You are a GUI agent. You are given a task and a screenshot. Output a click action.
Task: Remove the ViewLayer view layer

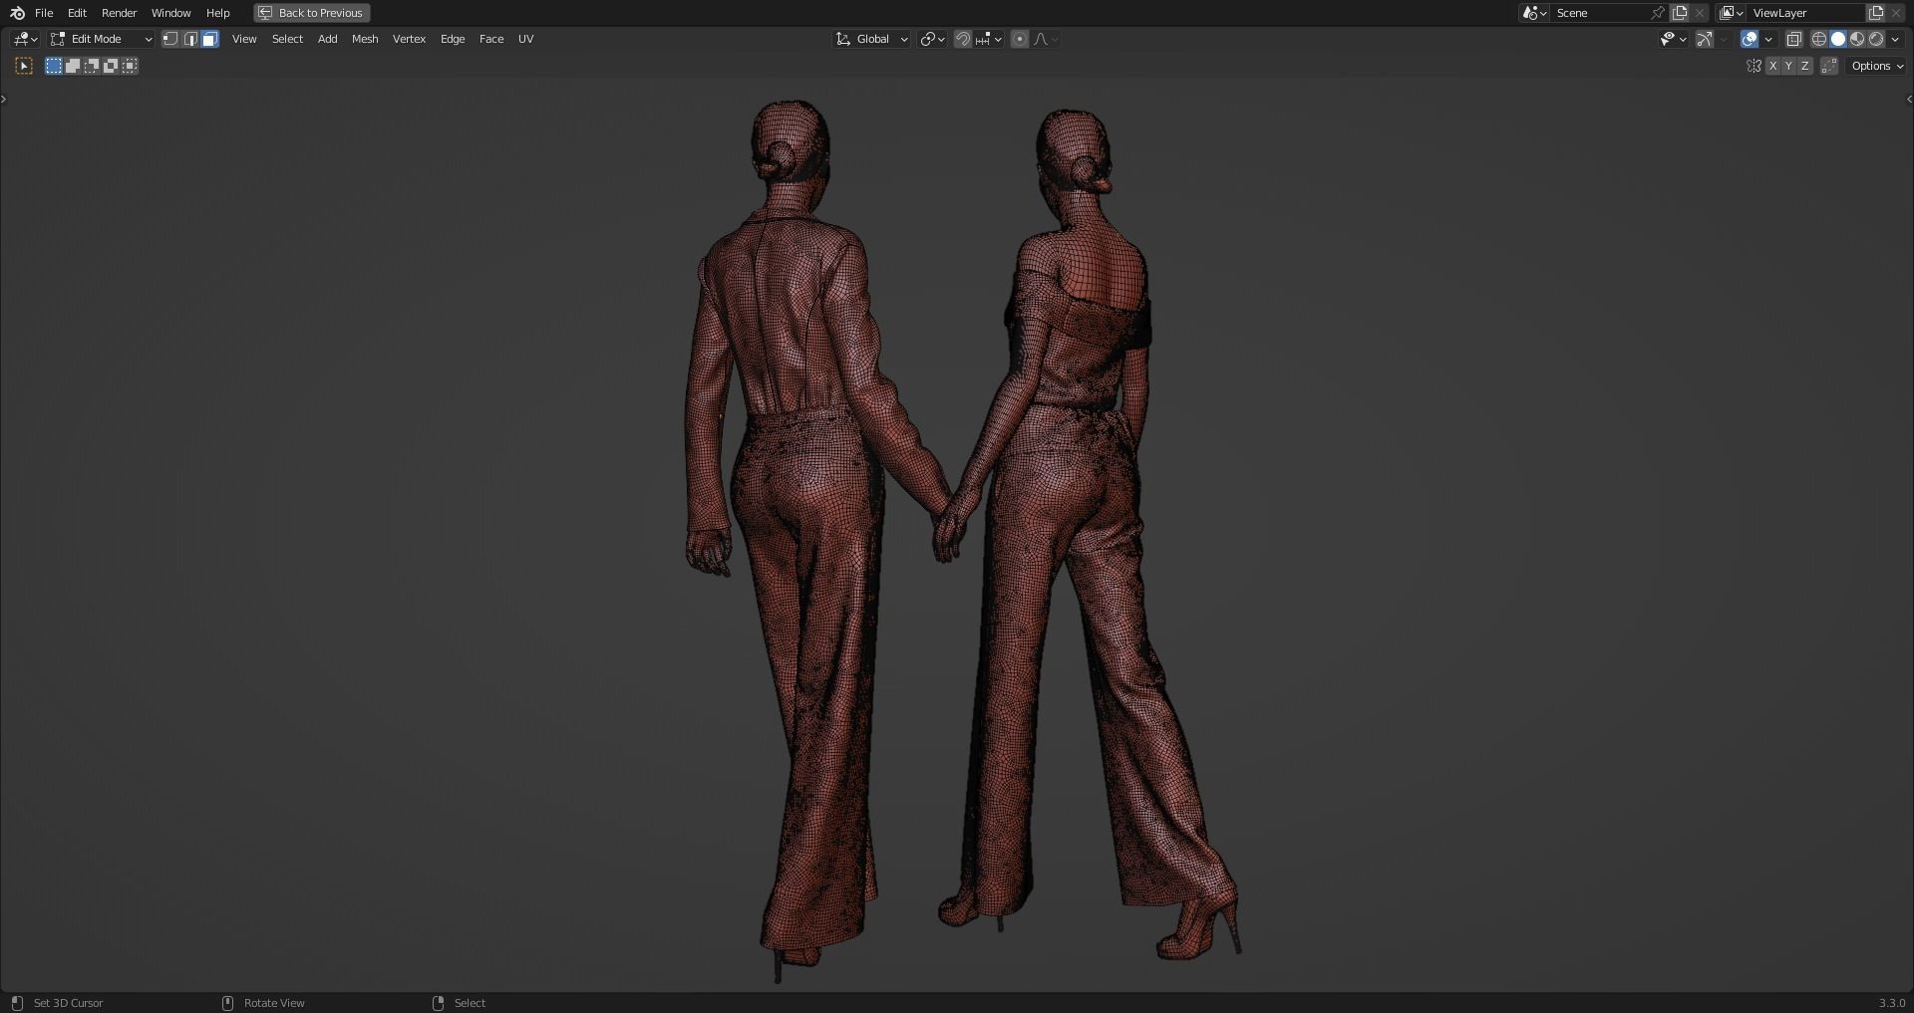[1896, 13]
